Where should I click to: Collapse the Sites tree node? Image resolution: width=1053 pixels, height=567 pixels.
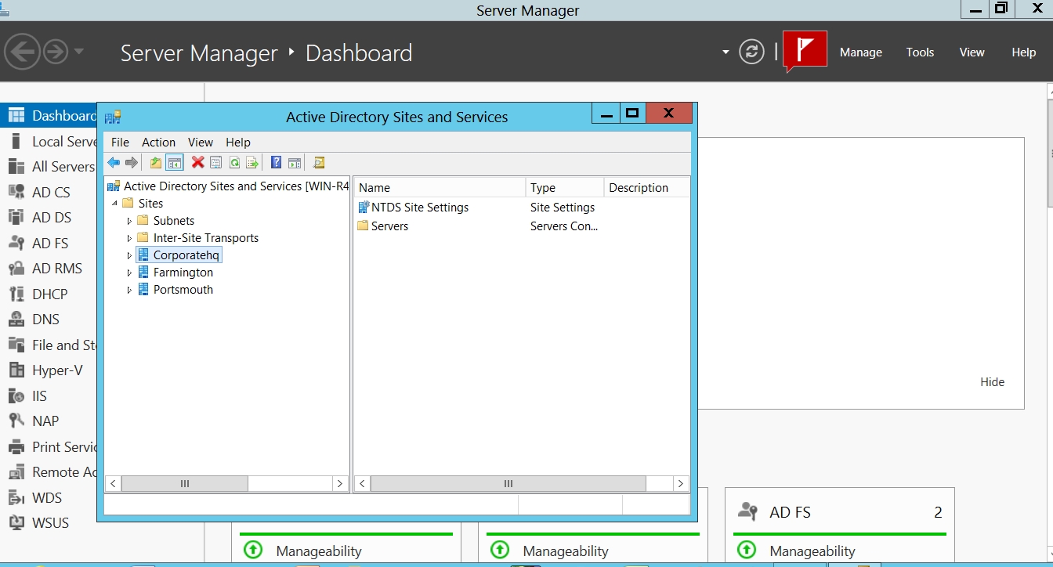[x=115, y=204]
